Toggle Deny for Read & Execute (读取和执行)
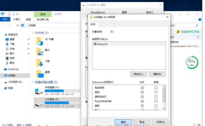 click(x=156, y=97)
